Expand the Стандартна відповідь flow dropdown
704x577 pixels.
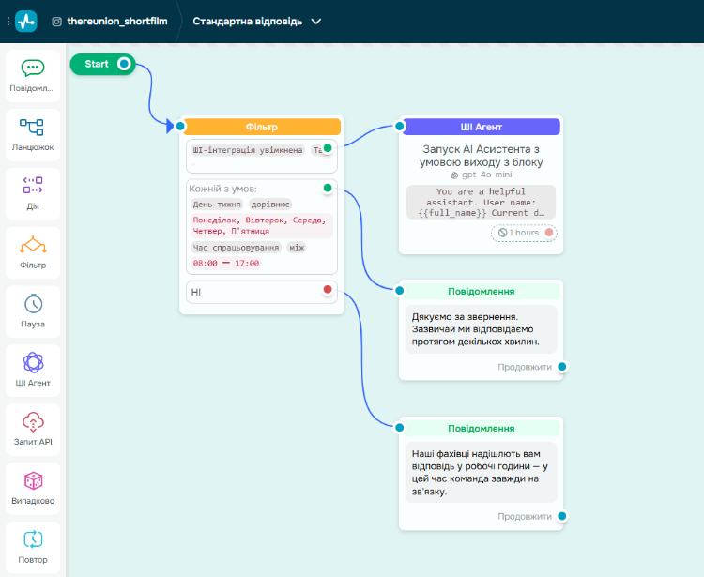click(x=316, y=22)
